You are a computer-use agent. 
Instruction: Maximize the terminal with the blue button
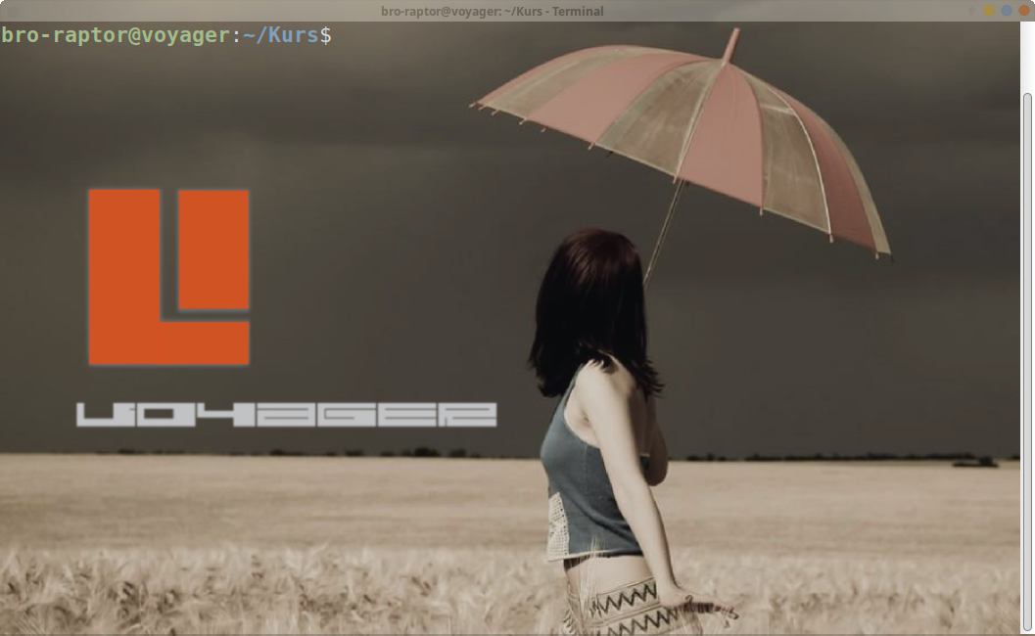pyautogui.click(x=1007, y=11)
